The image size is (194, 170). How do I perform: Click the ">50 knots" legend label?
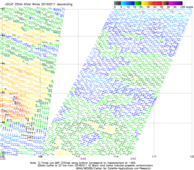tap(186, 7)
